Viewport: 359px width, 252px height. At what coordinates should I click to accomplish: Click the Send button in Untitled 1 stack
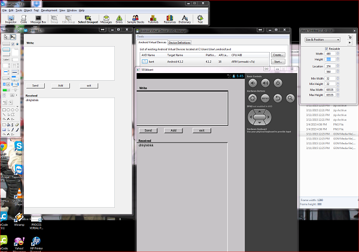pos(35,86)
